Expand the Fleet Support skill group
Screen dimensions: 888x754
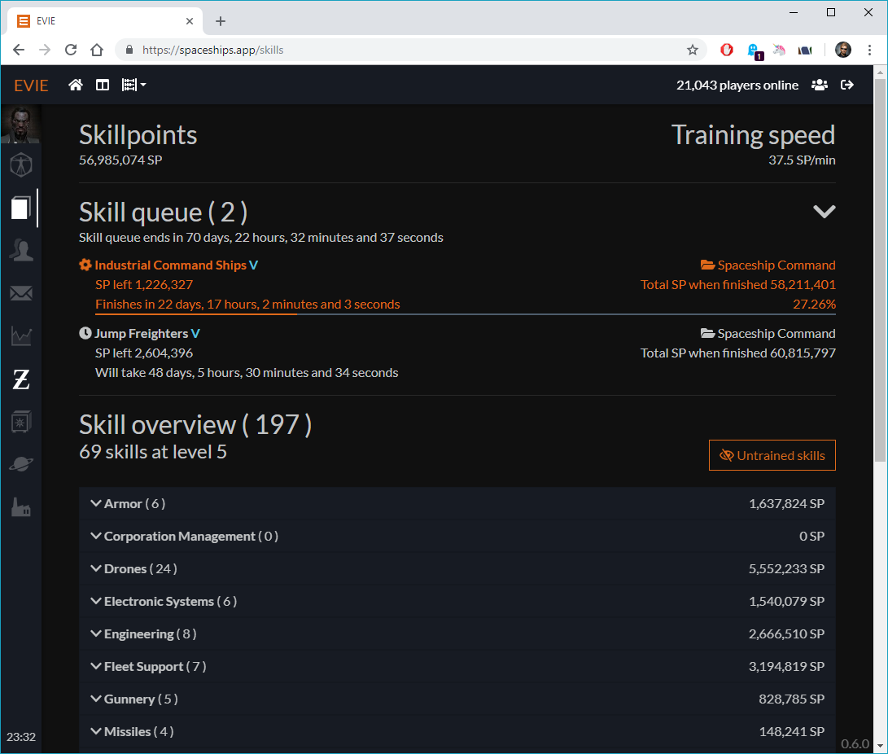(x=457, y=666)
